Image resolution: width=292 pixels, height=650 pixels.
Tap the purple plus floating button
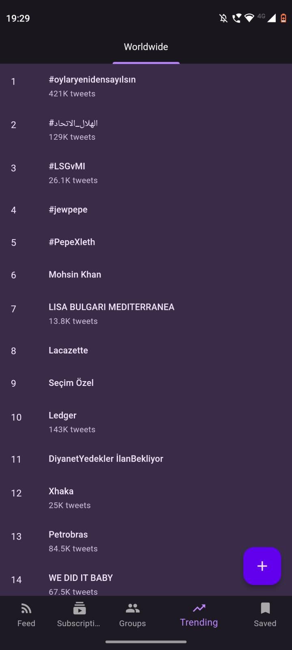pyautogui.click(x=262, y=566)
